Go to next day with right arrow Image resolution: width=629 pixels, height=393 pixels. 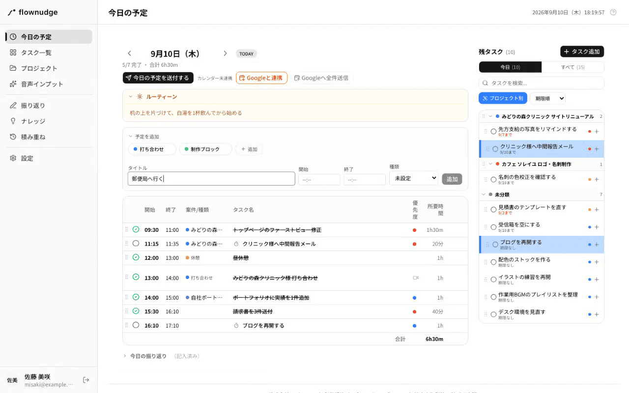(225, 54)
